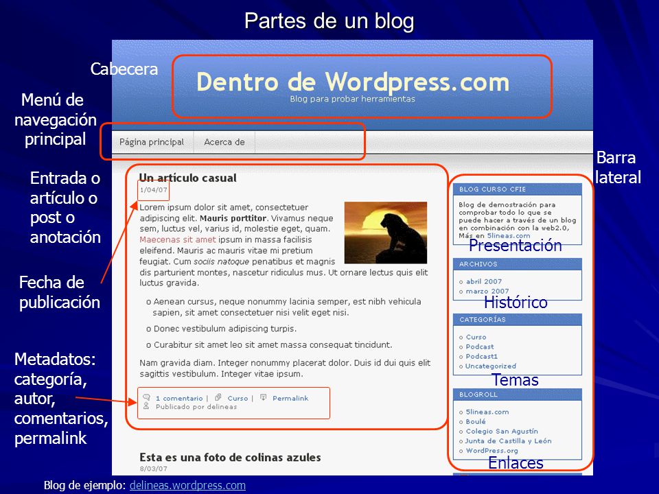The image size is (659, 494).
Task: Open the marzo 2007 archive
Action: point(487,291)
